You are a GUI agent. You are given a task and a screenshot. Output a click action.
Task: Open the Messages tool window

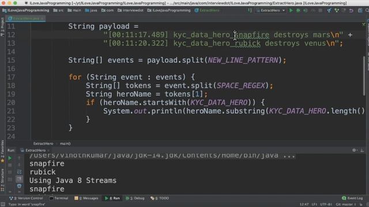[x=86, y=198]
